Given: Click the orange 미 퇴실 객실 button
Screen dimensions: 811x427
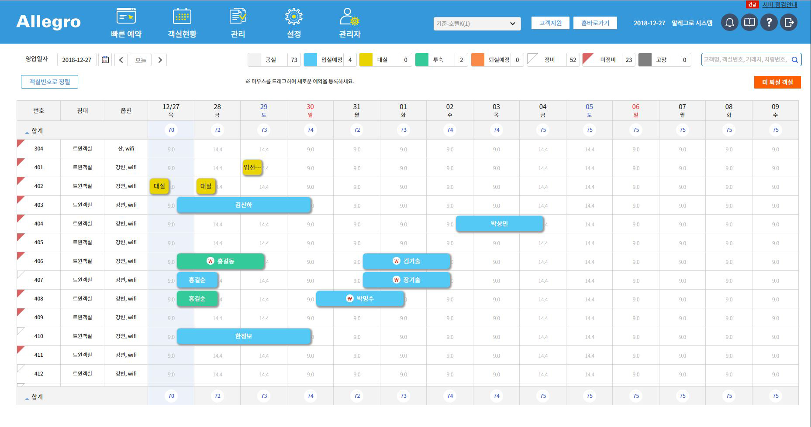Looking at the screenshot, I should tap(777, 82).
